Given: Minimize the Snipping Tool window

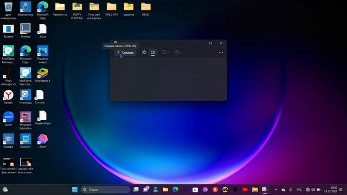Looking at the screenshot, I should [200, 43].
